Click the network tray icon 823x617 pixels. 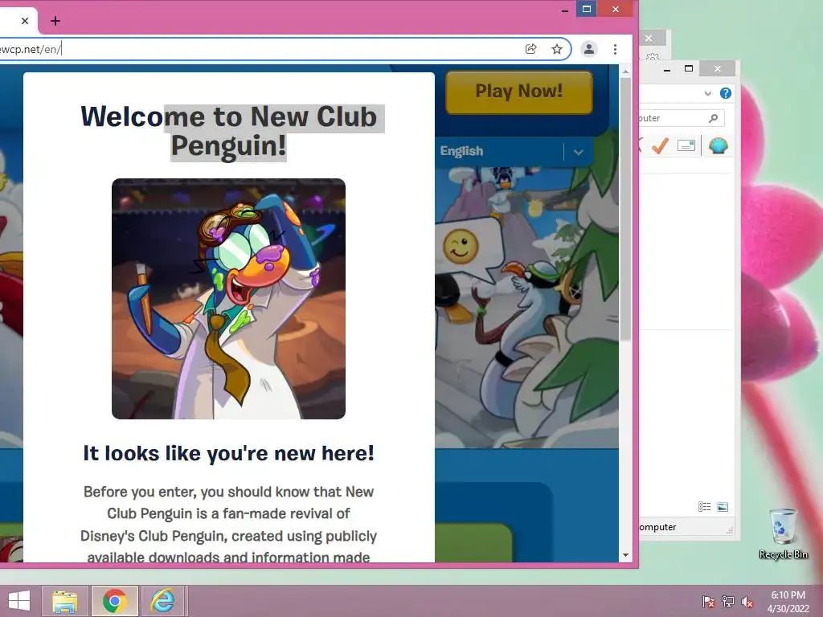point(728,602)
